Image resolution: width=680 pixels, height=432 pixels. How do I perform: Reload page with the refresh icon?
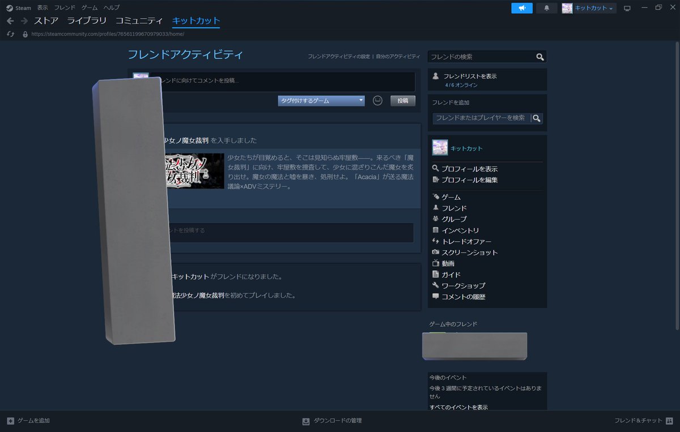(x=10, y=34)
